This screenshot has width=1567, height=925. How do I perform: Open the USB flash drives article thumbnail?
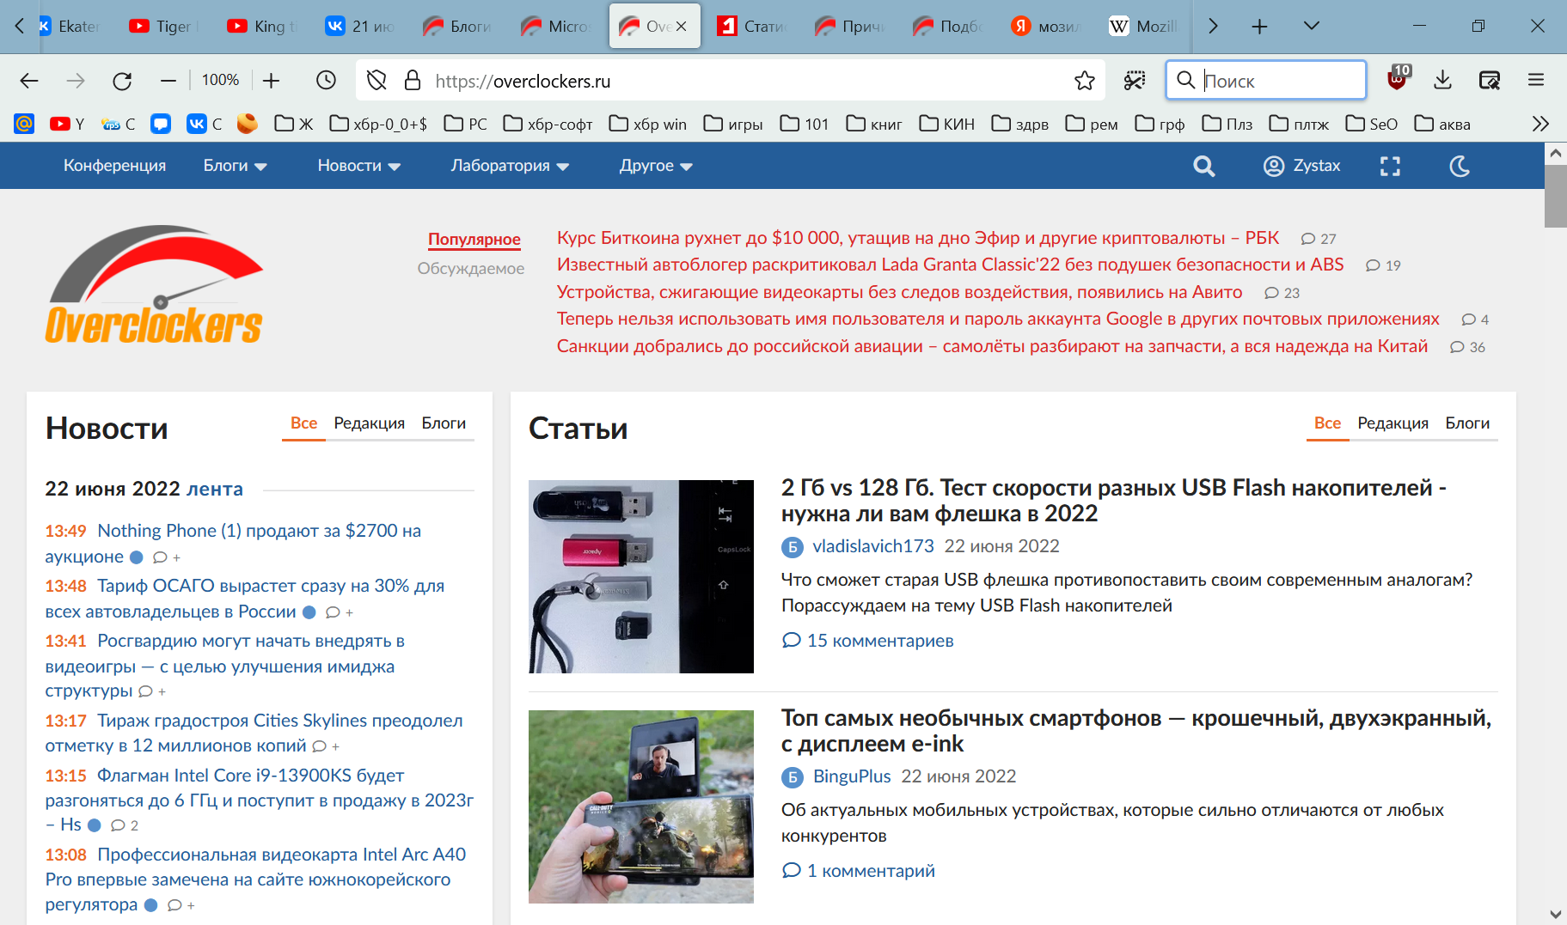pos(641,576)
